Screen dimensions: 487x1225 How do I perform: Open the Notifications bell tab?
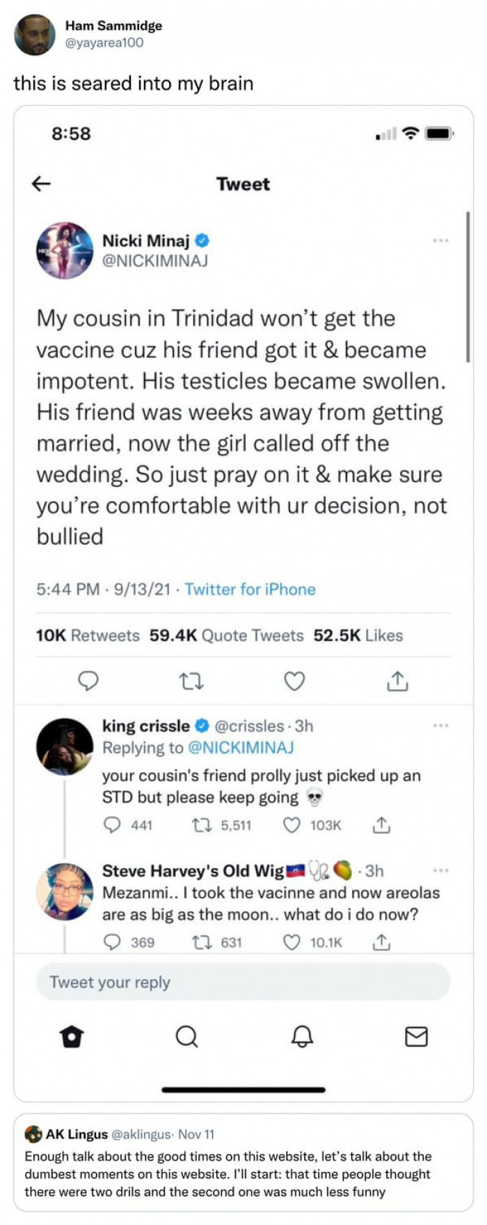[x=301, y=1038]
